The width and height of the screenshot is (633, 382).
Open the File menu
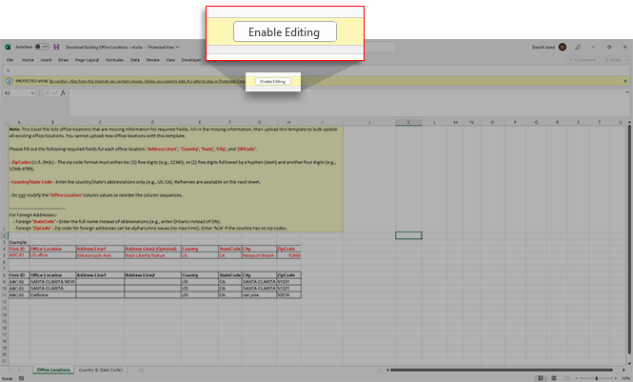coord(10,60)
